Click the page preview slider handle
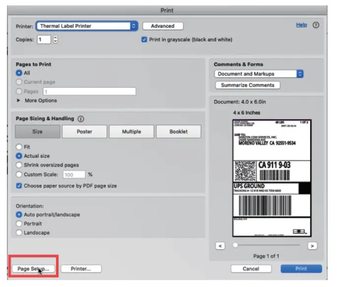The width and height of the screenshot is (337, 287). tap(236, 245)
